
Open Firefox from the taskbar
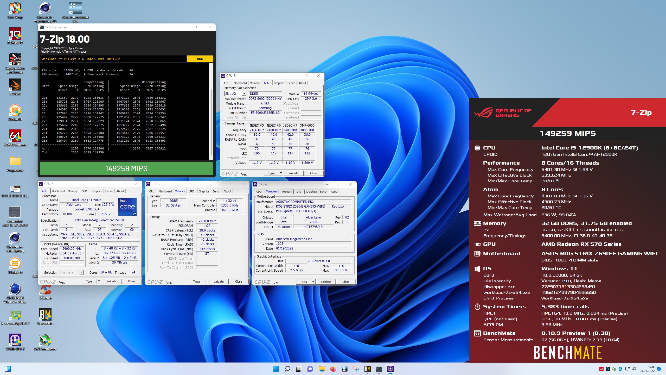[333, 369]
